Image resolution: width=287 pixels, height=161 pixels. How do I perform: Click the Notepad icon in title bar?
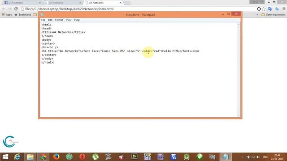(x=42, y=15)
